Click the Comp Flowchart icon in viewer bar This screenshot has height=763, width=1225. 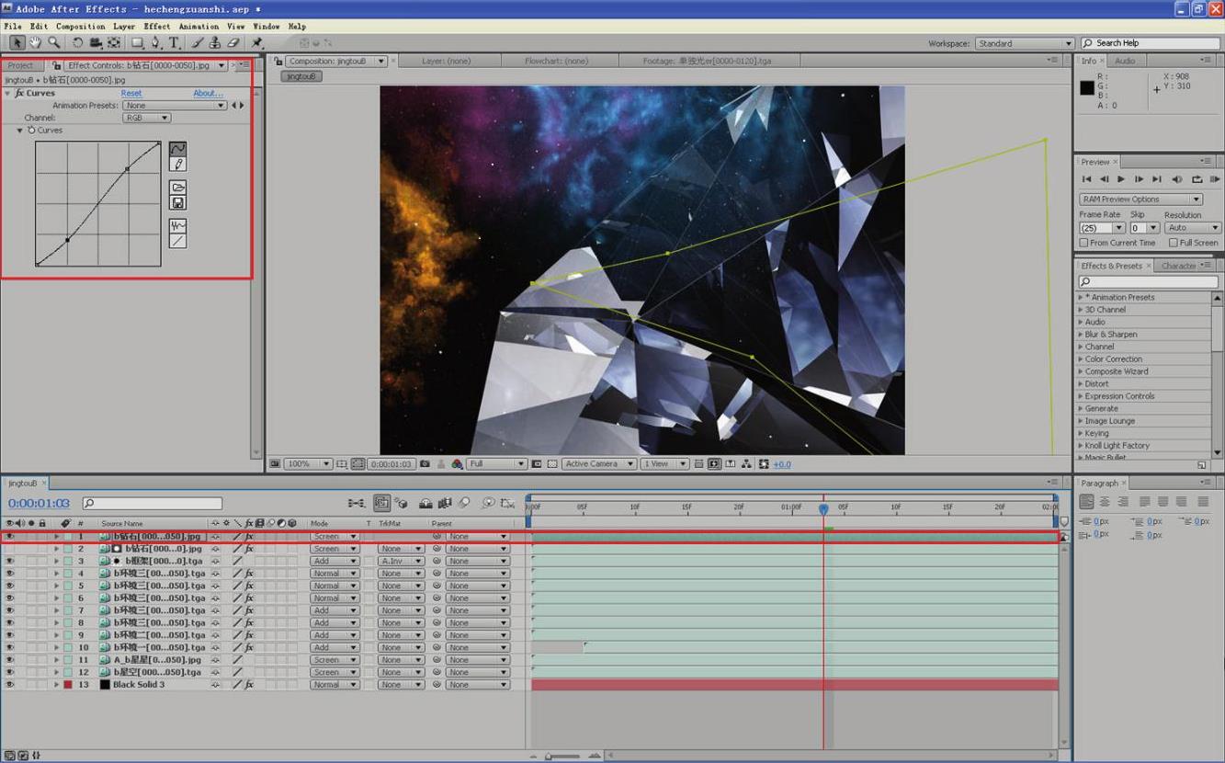(746, 464)
